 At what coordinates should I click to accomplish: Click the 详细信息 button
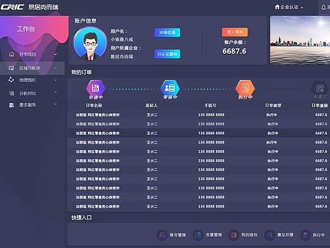168,32
